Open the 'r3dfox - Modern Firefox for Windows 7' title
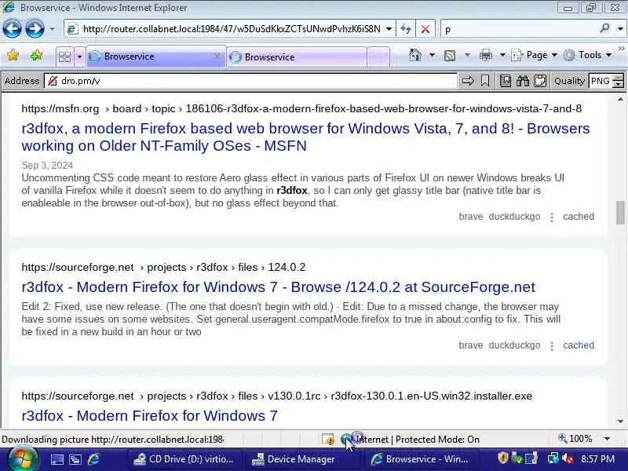628x471 pixels. tap(149, 416)
